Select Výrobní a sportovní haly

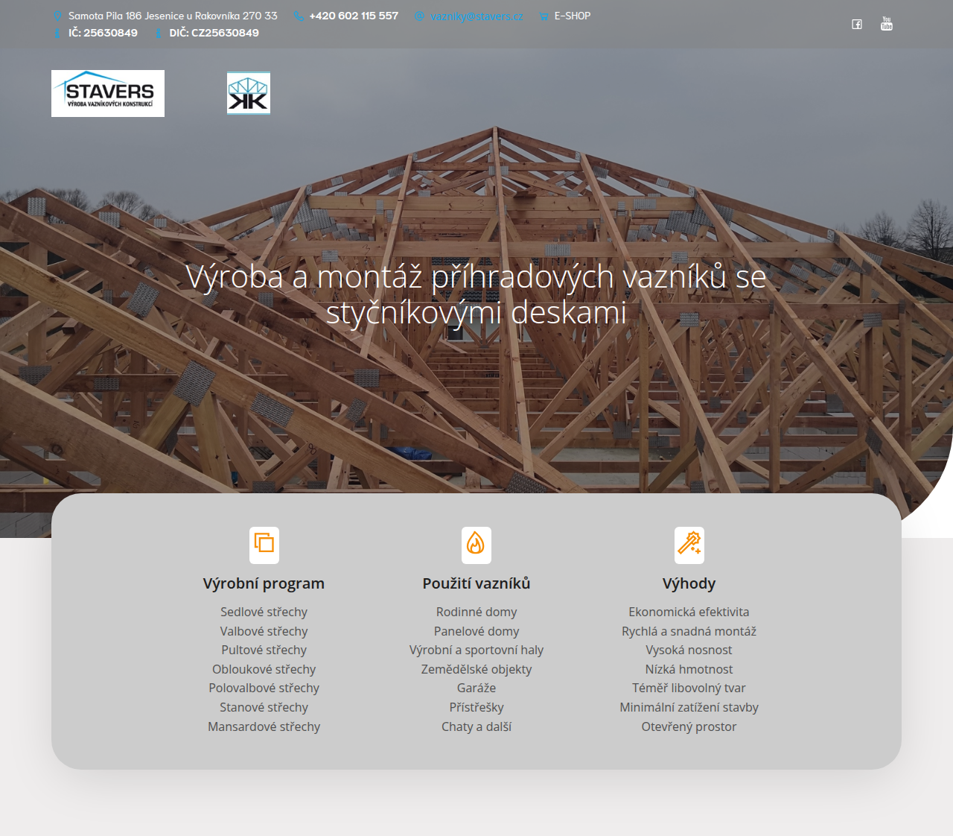[x=476, y=650]
